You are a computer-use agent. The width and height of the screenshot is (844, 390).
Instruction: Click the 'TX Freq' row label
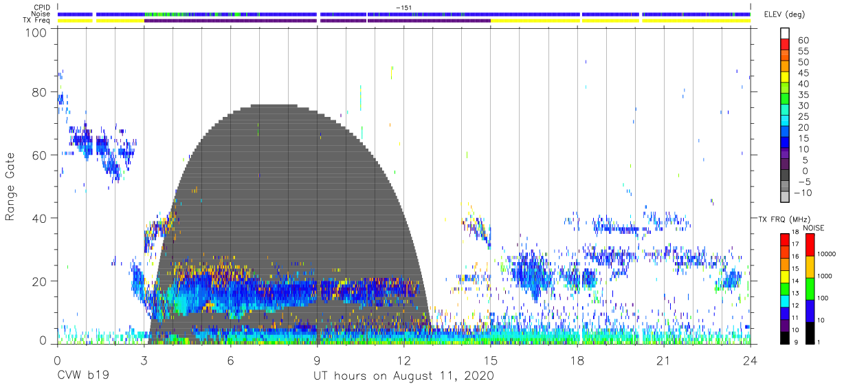point(38,21)
